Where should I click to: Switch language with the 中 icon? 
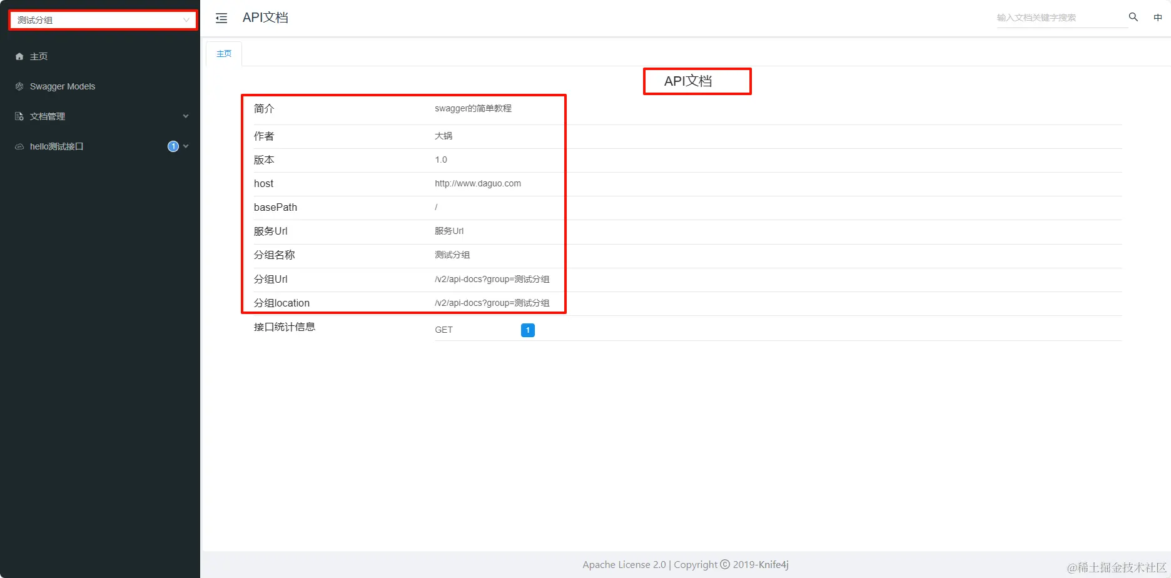pos(1158,18)
